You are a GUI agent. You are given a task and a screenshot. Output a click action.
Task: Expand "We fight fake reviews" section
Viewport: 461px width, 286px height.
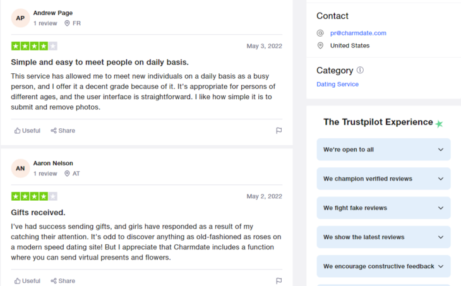(x=383, y=208)
